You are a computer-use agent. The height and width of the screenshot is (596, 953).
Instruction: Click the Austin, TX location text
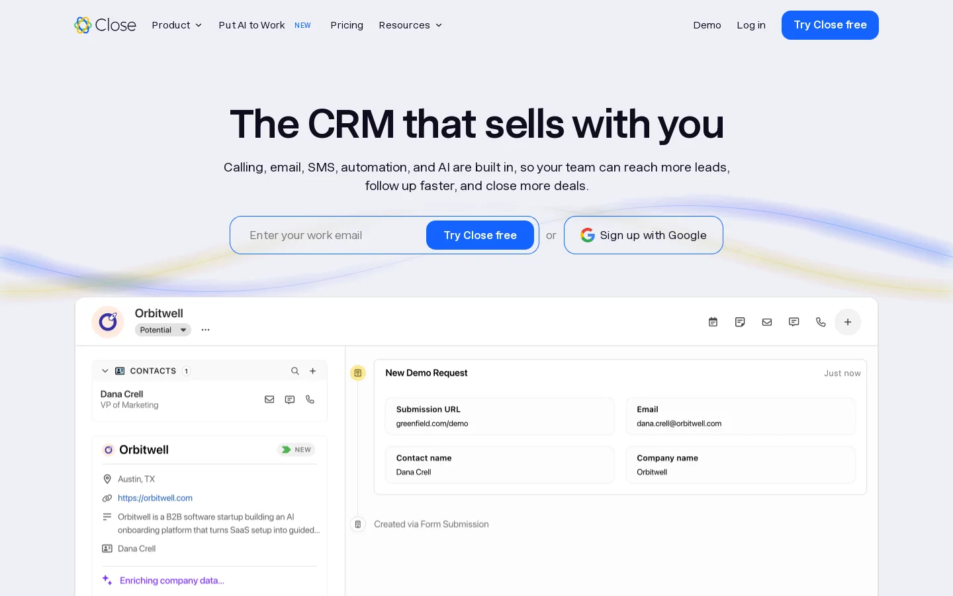point(136,479)
